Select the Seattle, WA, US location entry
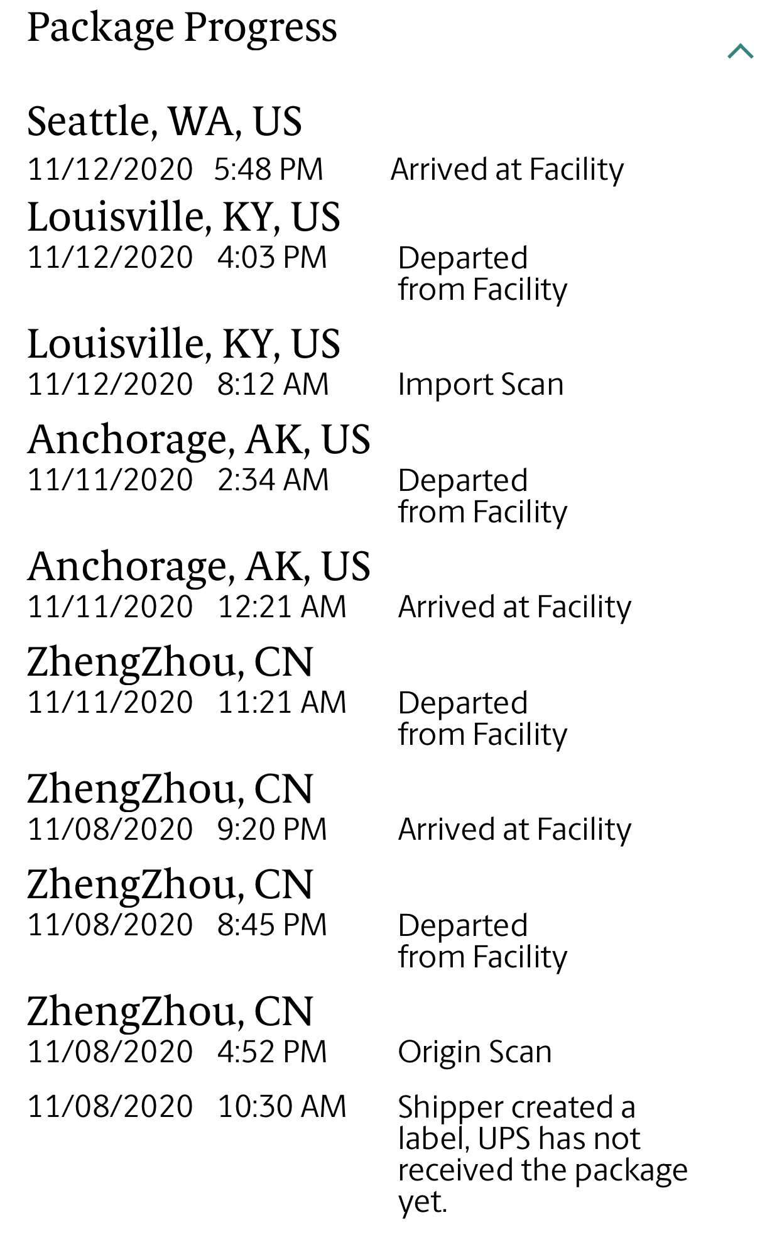The image size is (772, 1237). point(165,121)
